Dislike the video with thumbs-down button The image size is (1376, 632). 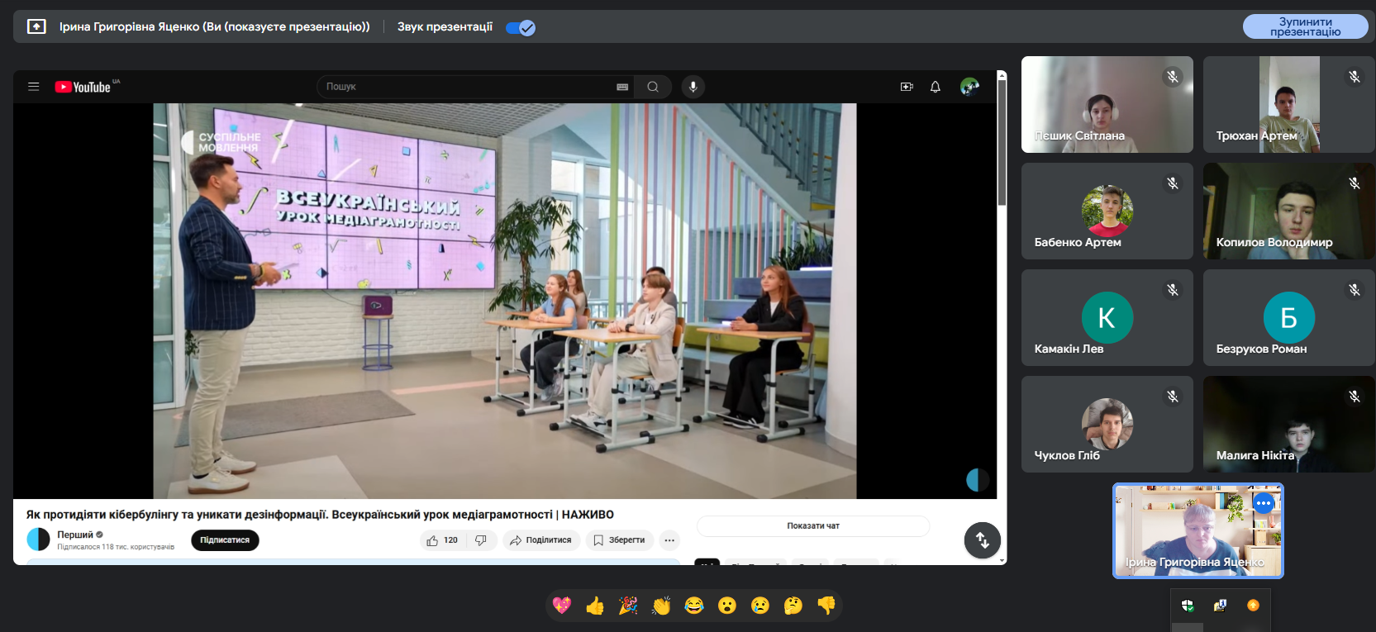[481, 540]
